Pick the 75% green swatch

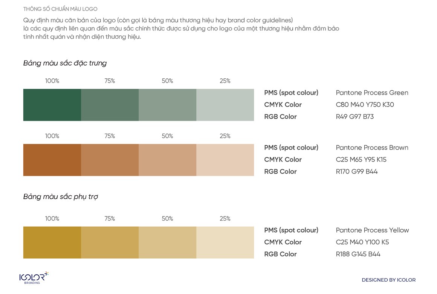point(110,105)
